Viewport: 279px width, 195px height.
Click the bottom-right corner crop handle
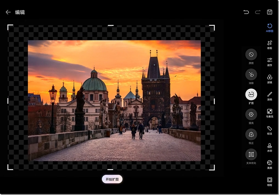pos(212,167)
